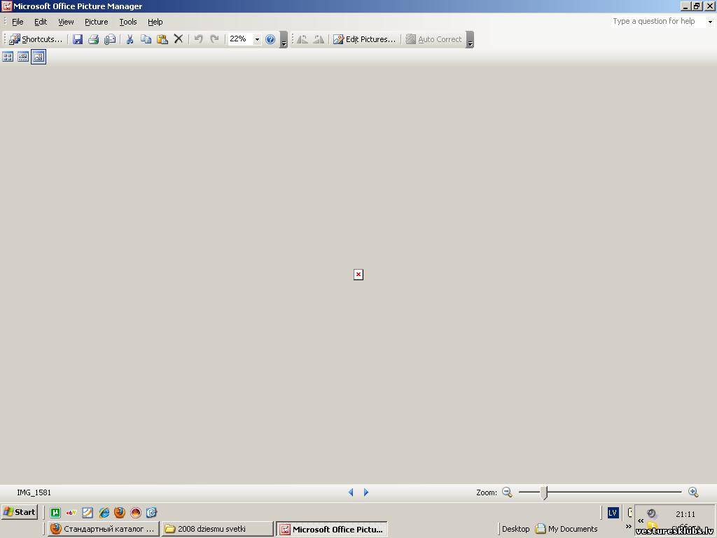Open the Help menu

click(x=155, y=22)
